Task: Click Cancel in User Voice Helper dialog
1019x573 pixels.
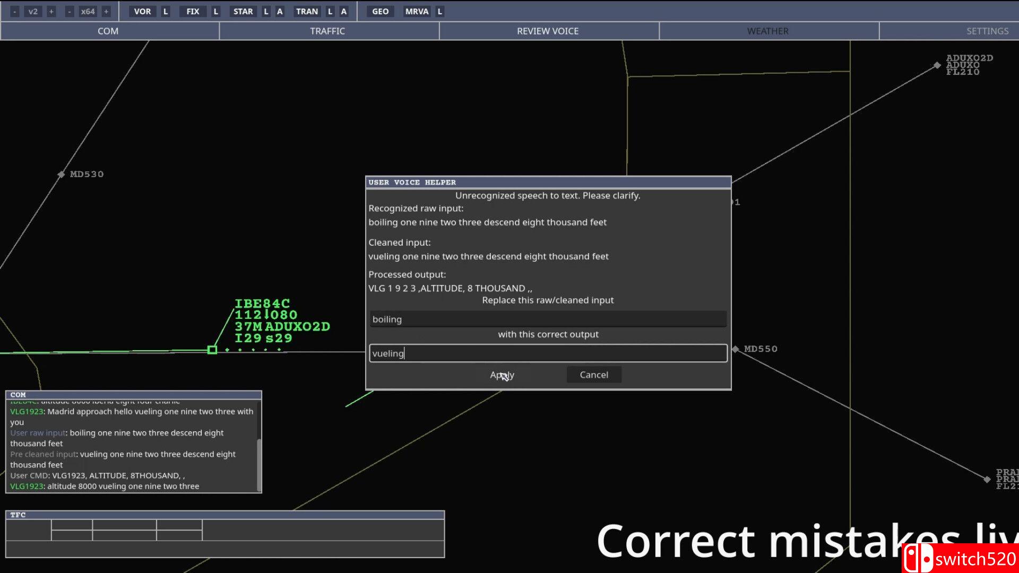Action: click(594, 375)
